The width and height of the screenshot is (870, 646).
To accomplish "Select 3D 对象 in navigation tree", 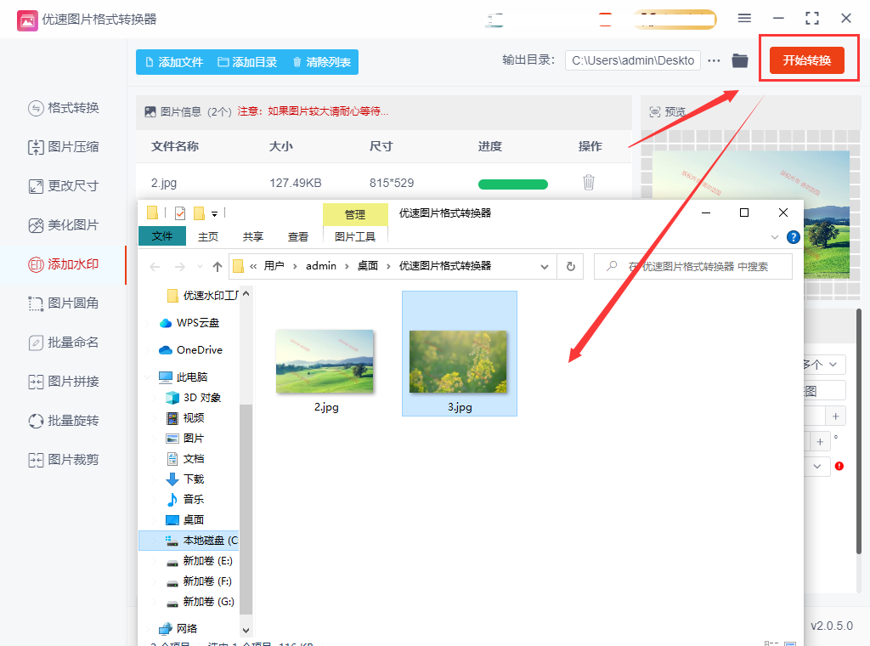I will click(194, 398).
